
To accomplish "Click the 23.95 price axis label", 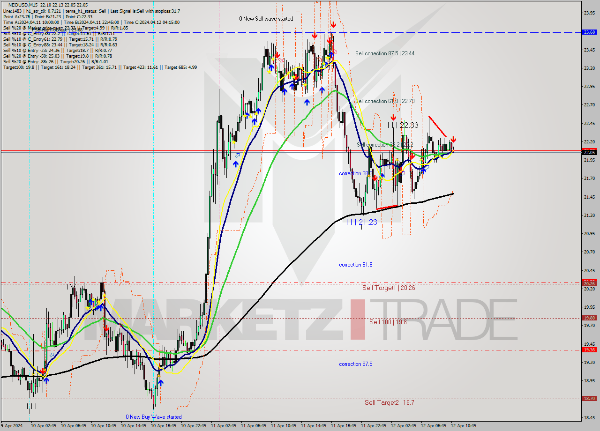I will coord(589,13).
